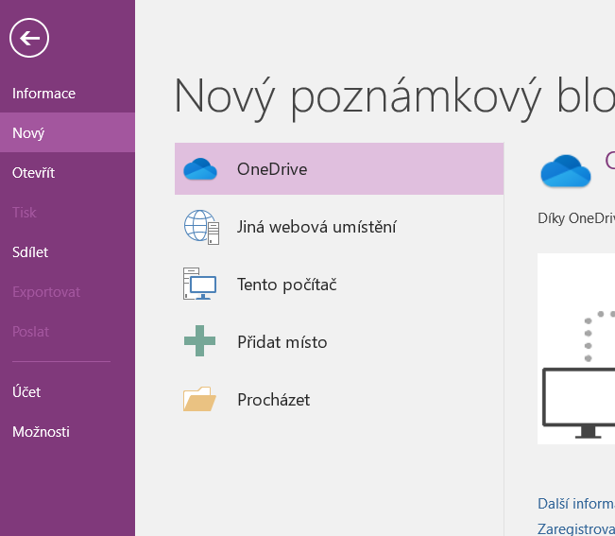Screen dimensions: 615x536
Task: Click the globe icon for other web locations
Action: tap(201, 227)
